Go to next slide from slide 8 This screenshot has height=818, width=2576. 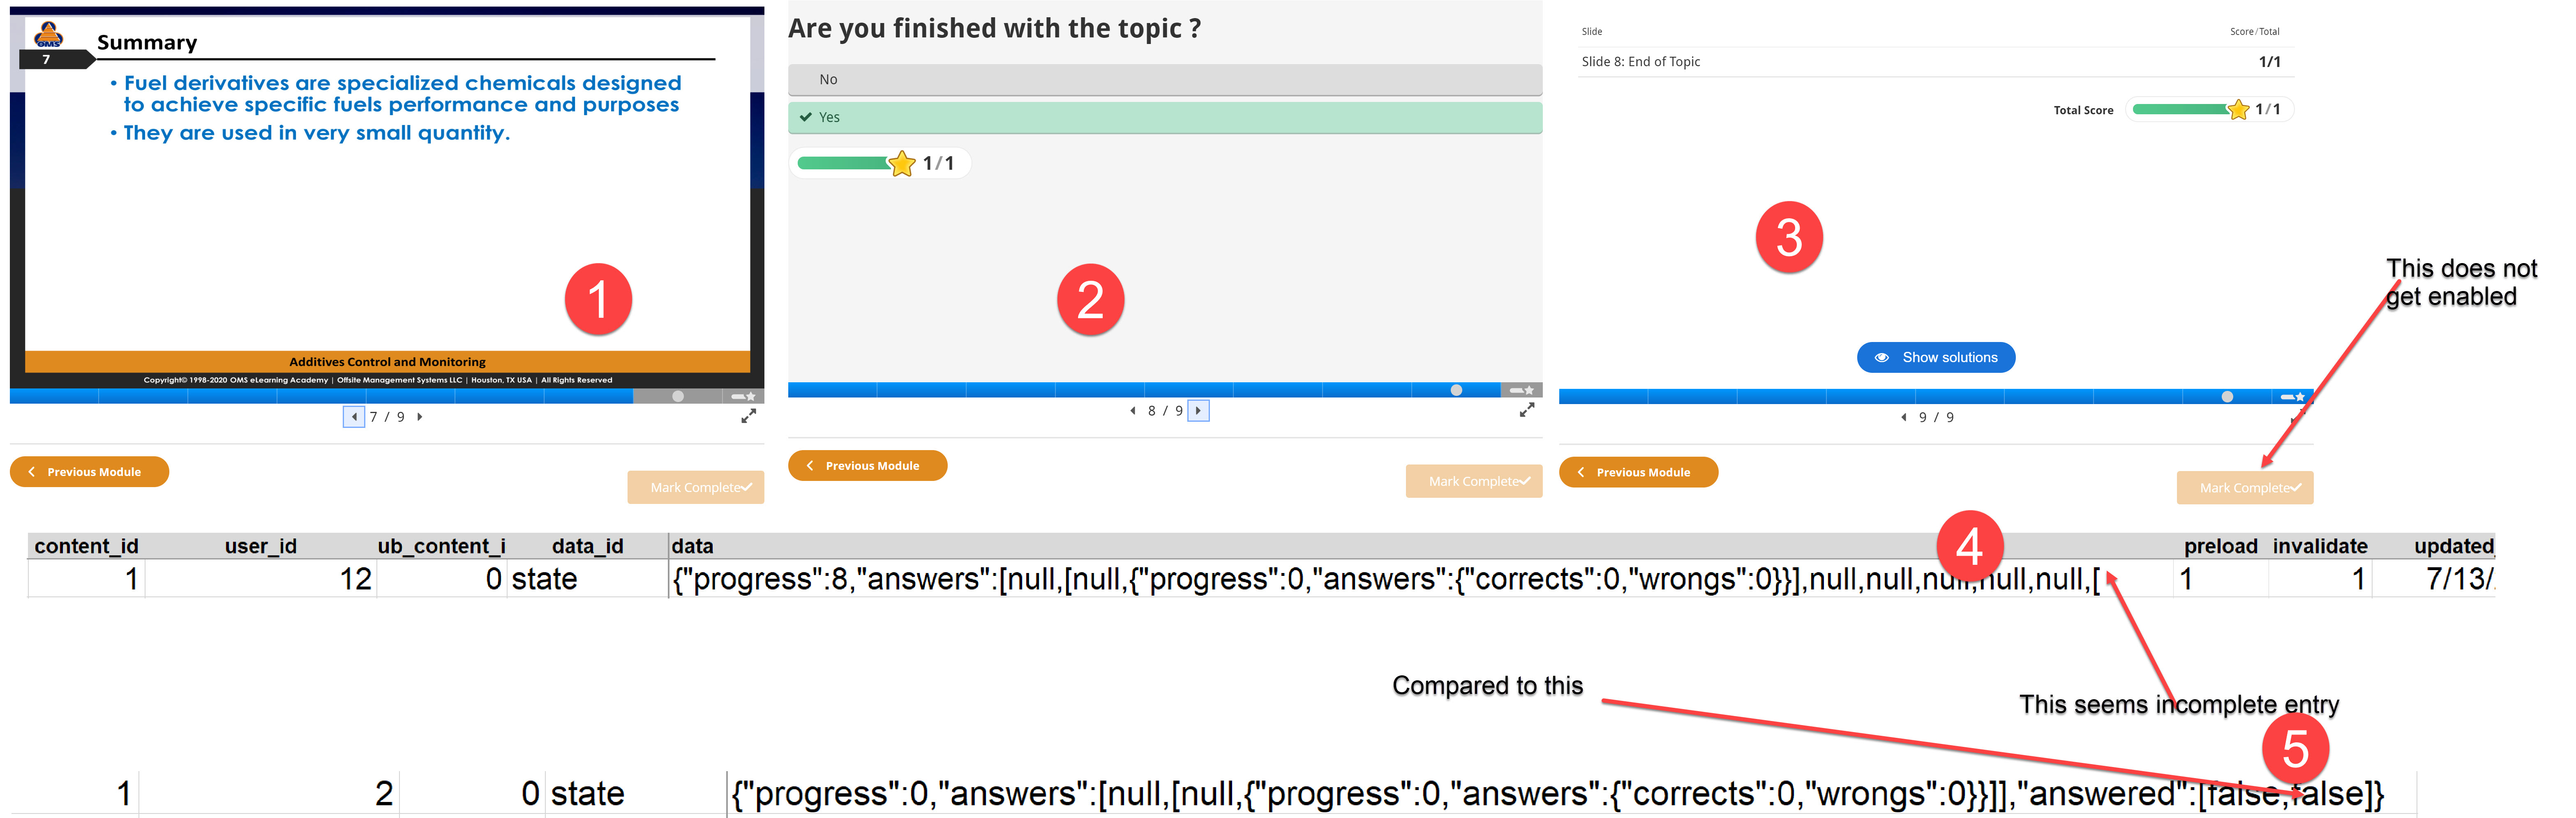click(1198, 410)
